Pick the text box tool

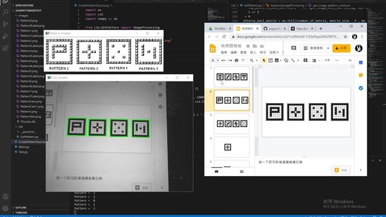pos(271,60)
